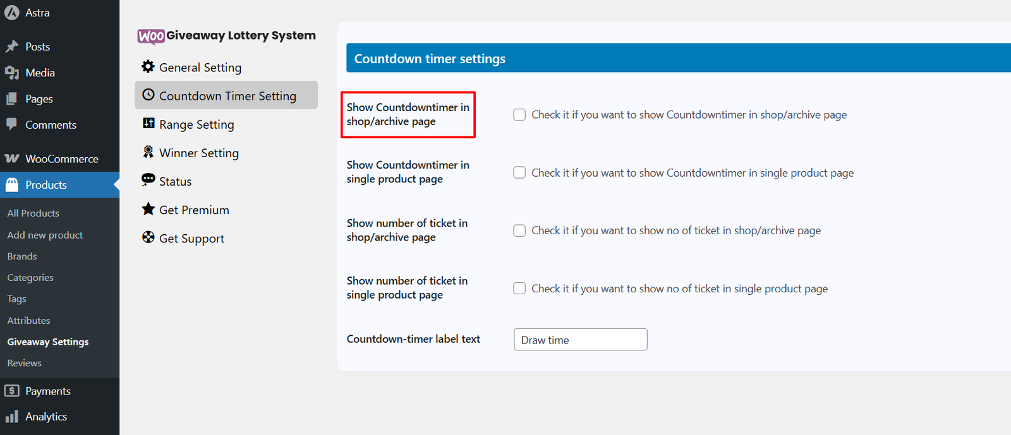Click the Countdown Timer clock icon
1011x435 pixels.
click(148, 95)
